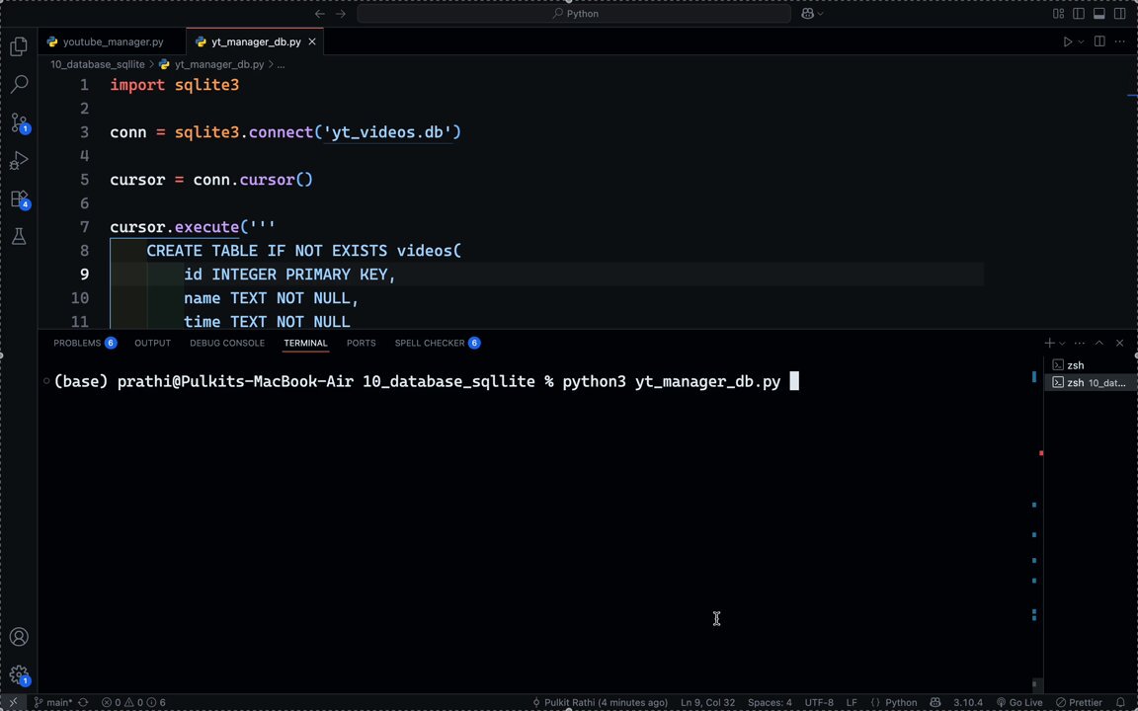Open the Explorer view in activity bar
Viewport: 1138px width, 711px height.
pyautogui.click(x=19, y=46)
